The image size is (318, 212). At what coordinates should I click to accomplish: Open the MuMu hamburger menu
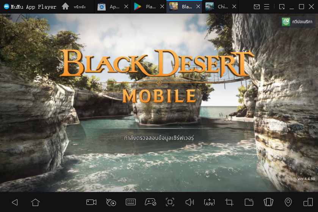point(267,7)
